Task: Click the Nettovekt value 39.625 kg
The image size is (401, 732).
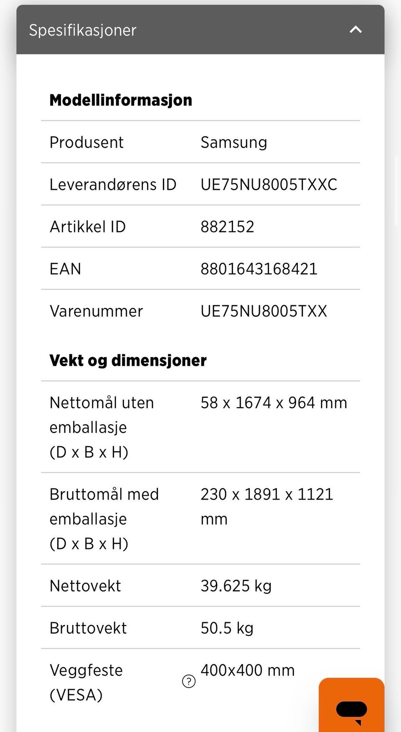Action: [x=236, y=586]
